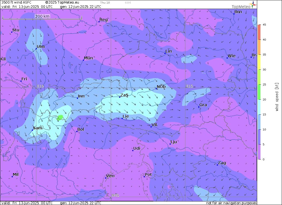Select the yellow 30–35 kt legend segment

(x=259, y=62)
